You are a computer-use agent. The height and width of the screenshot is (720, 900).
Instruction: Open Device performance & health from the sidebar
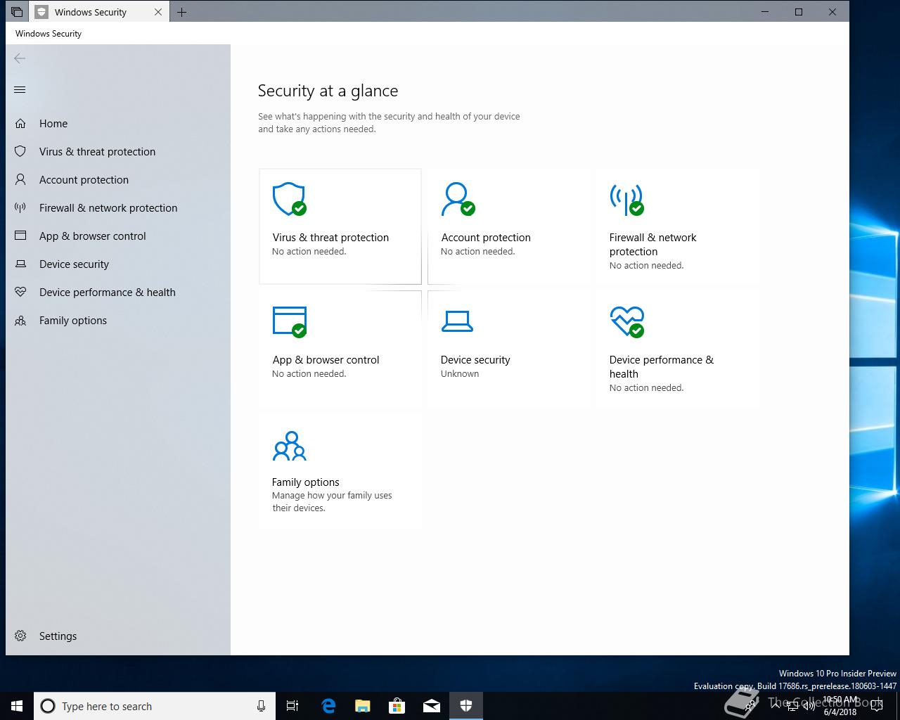(x=118, y=292)
